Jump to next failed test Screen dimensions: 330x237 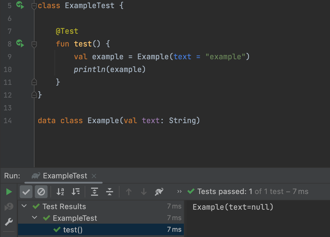[144, 192]
